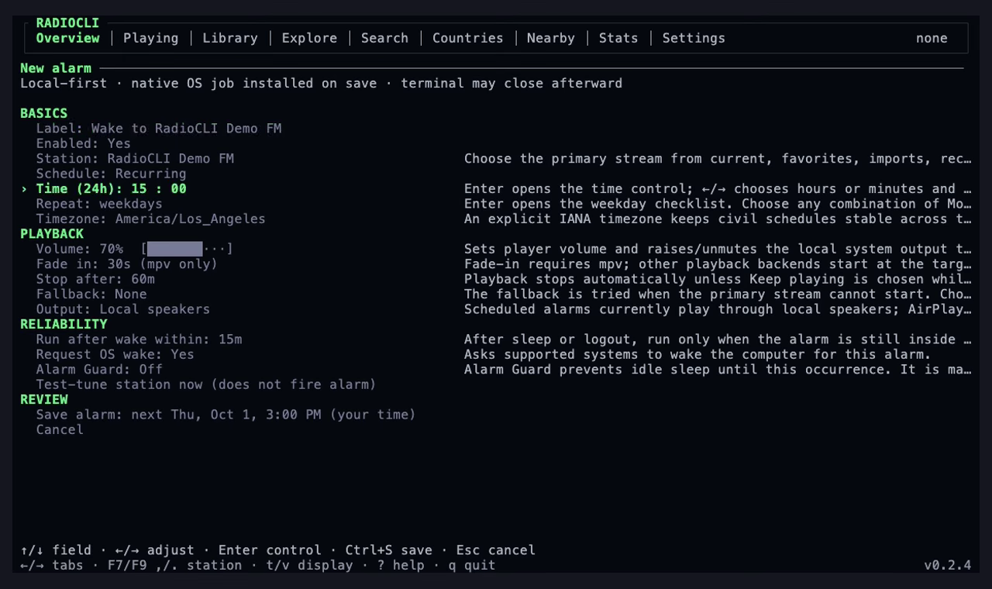The width and height of the screenshot is (992, 589).
Task: Select the Output: Local speakers field
Action: click(123, 309)
